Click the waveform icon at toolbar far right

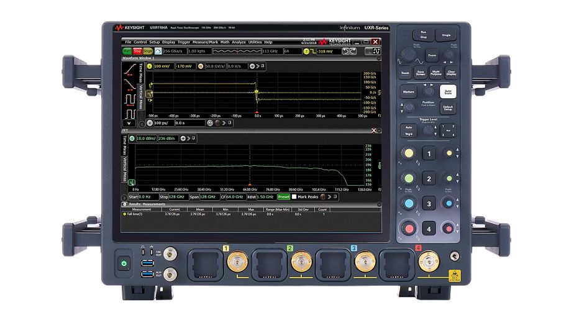(x=376, y=52)
